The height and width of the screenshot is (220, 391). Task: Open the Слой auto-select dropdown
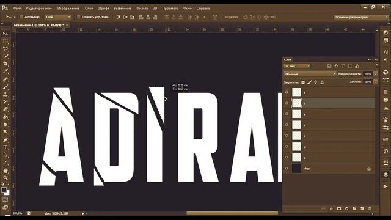pyautogui.click(x=58, y=17)
